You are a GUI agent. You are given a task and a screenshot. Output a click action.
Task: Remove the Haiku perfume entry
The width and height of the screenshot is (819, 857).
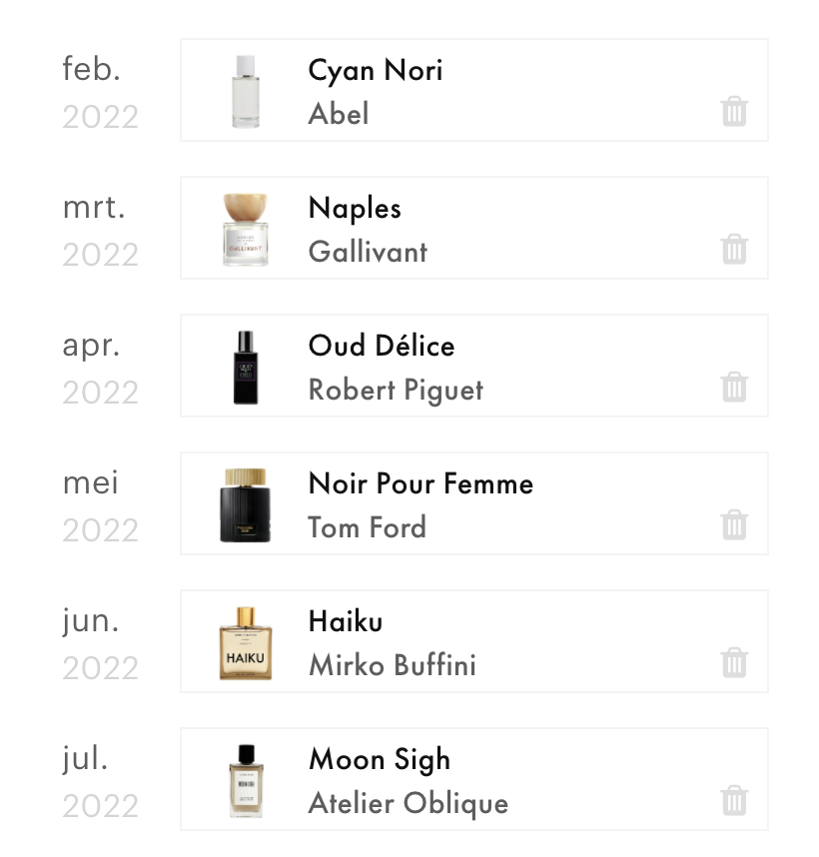click(x=734, y=662)
